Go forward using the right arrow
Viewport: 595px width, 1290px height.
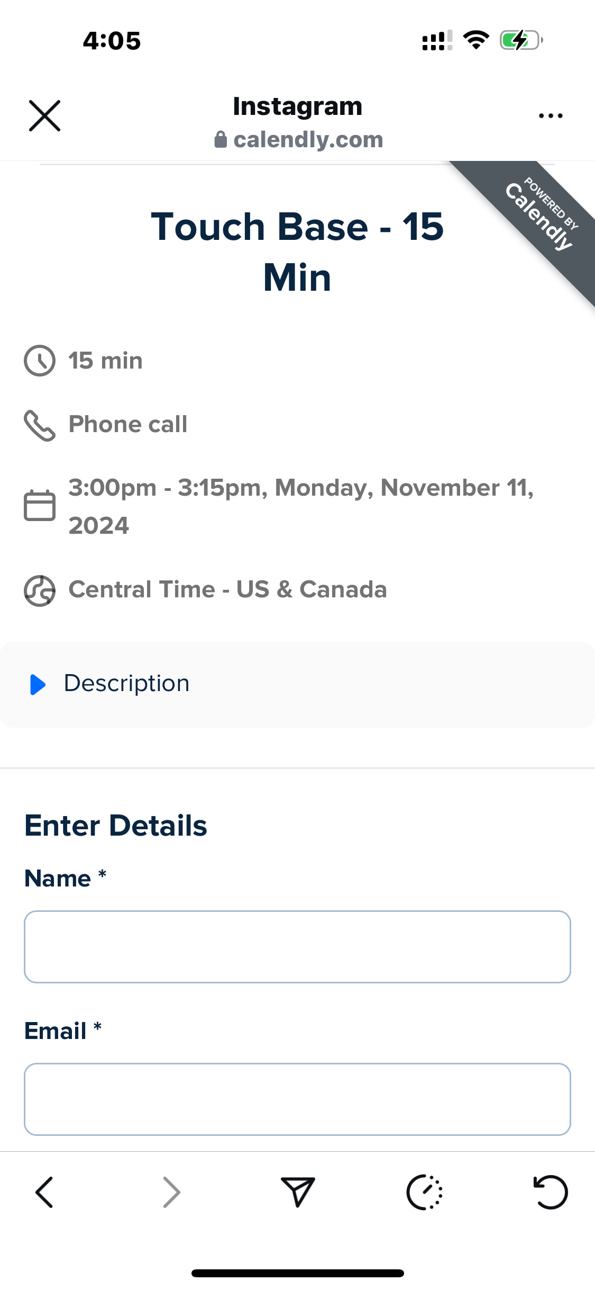point(171,1193)
